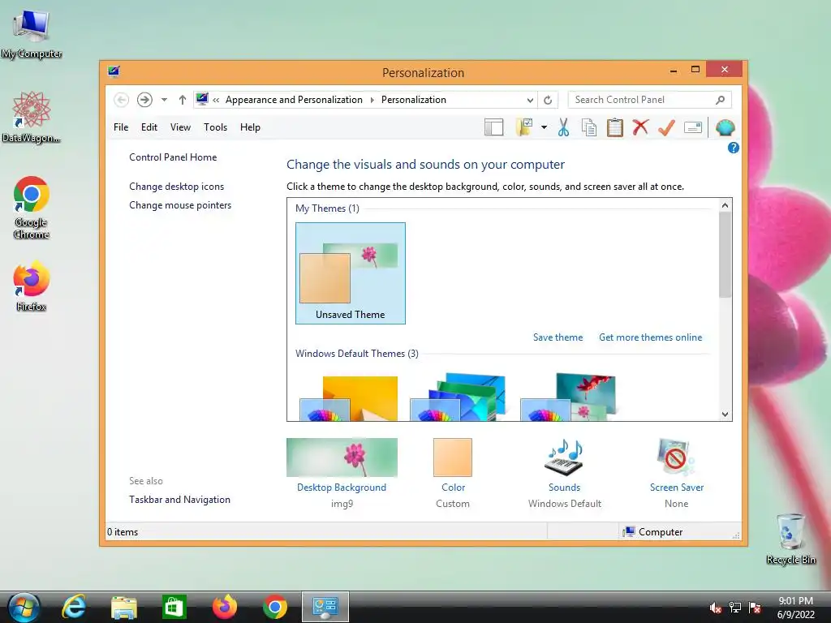The image size is (831, 623).
Task: Toggle the preview pane layout icon
Action: [493, 127]
